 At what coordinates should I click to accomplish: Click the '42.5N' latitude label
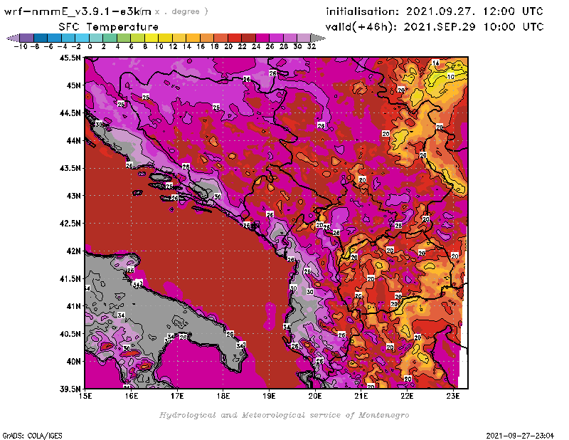70,224
